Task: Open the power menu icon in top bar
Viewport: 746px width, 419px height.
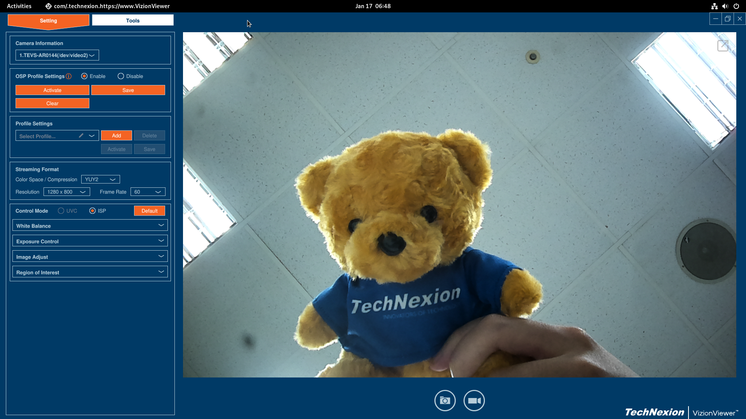Action: click(x=736, y=6)
